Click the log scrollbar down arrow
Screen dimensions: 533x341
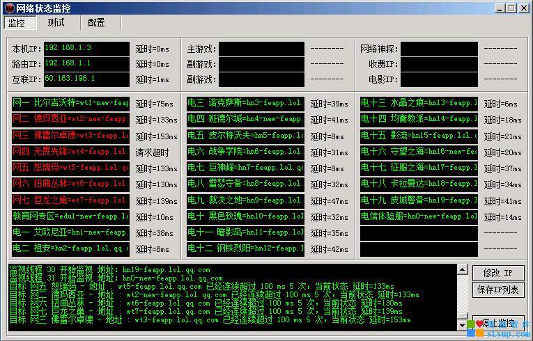click(461, 325)
